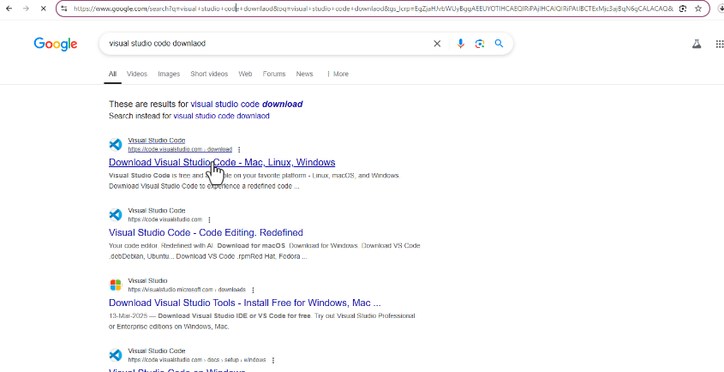The image size is (724, 372).
Task: Click the browser forward arrow
Action: pos(26,9)
